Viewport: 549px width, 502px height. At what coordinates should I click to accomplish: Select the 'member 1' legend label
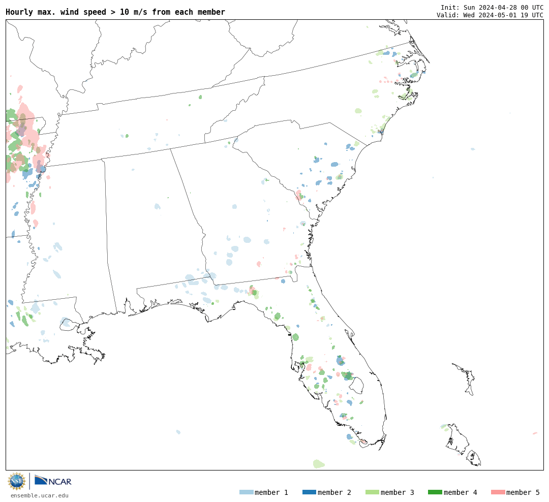271,492
